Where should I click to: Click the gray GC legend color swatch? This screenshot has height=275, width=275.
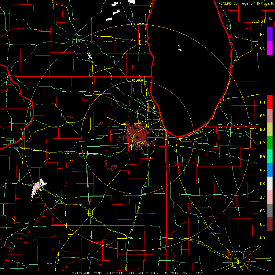pyautogui.click(x=270, y=211)
